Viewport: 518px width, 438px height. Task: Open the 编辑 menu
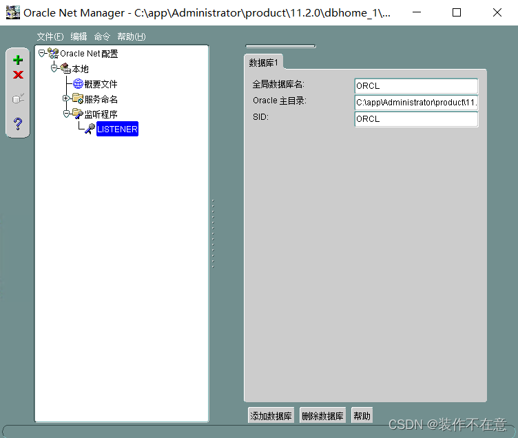coord(79,36)
